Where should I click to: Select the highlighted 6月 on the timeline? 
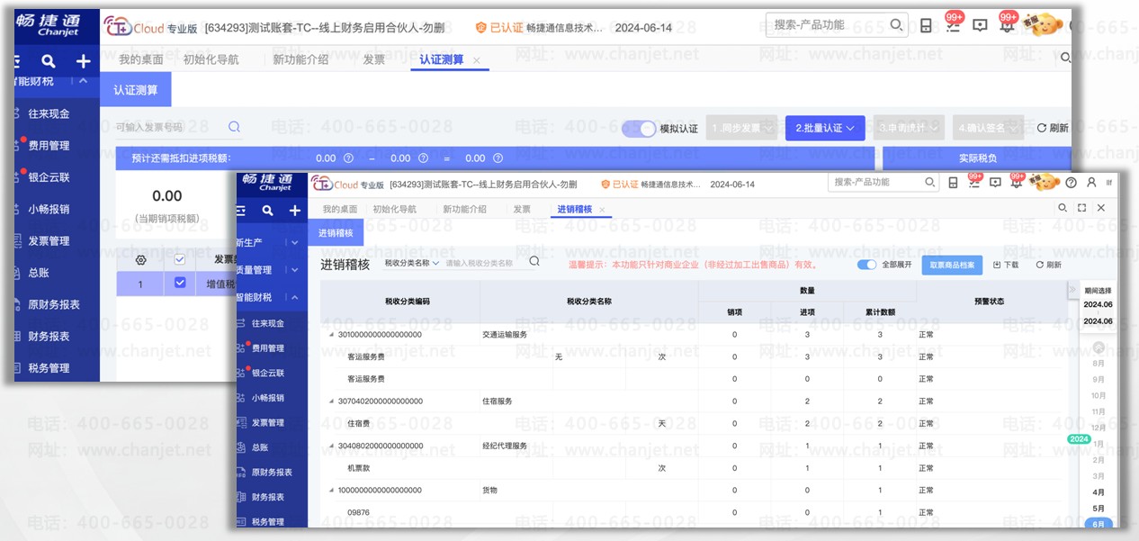click(x=1099, y=524)
